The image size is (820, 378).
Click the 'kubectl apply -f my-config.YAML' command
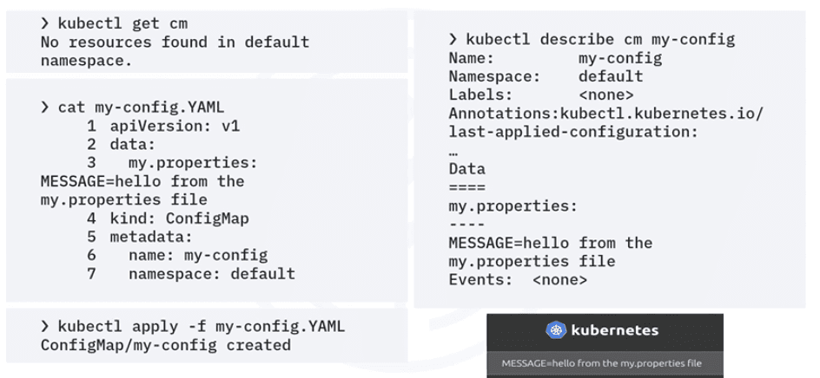click(201, 327)
